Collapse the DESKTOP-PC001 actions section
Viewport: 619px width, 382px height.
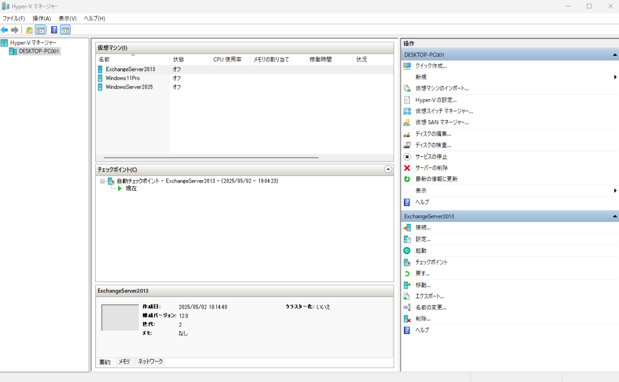(615, 55)
